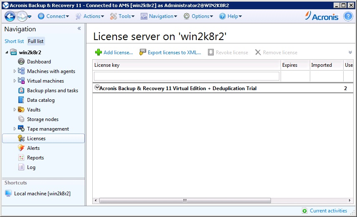Click the Licenses keys icon
Image resolution: width=357 pixels, height=217 pixels.
(x=21, y=138)
